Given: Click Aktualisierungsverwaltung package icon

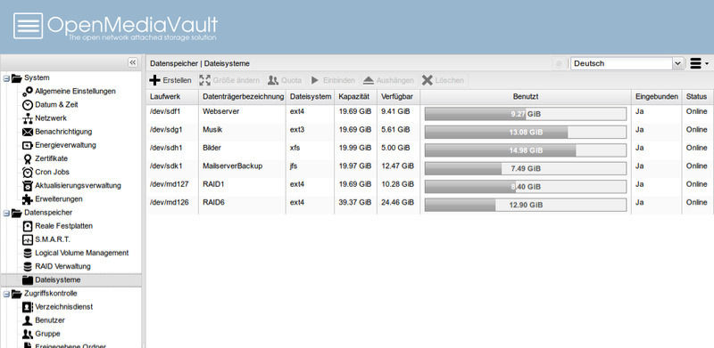Looking at the screenshot, I should [28, 186].
